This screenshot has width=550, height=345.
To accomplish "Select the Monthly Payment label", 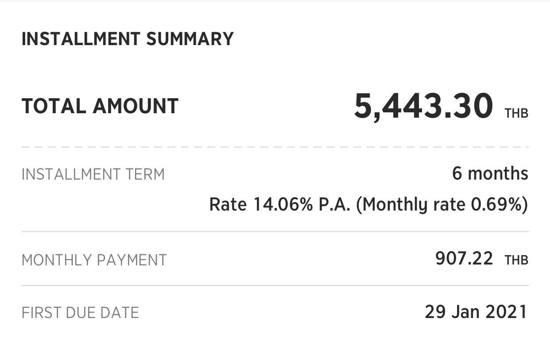I will [94, 260].
